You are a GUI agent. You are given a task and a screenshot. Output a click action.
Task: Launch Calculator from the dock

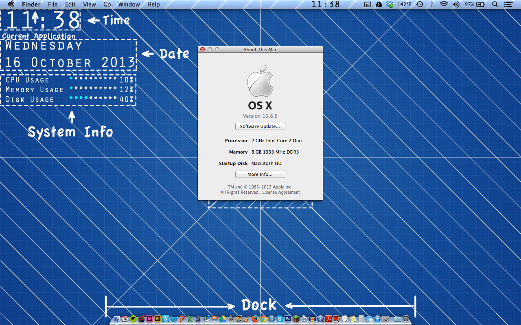click(x=361, y=319)
